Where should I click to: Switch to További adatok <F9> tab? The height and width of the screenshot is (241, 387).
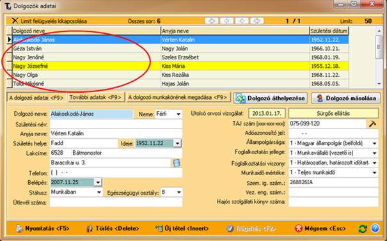[96, 97]
